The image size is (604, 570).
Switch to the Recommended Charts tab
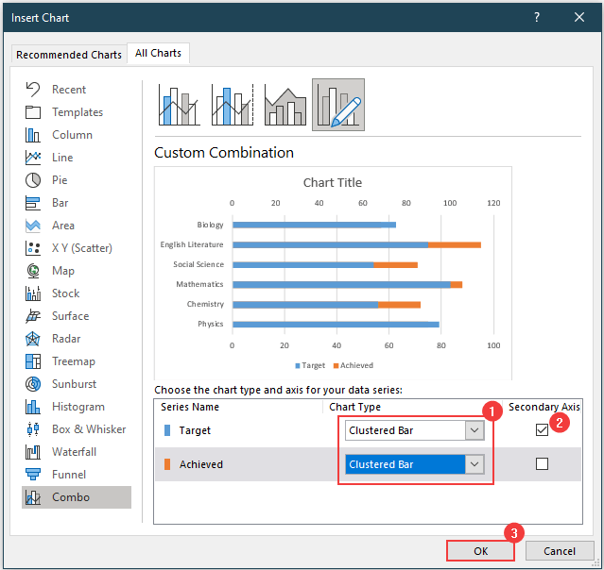[69, 55]
